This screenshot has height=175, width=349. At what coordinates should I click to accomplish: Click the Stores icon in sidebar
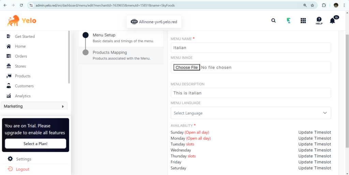point(9,66)
